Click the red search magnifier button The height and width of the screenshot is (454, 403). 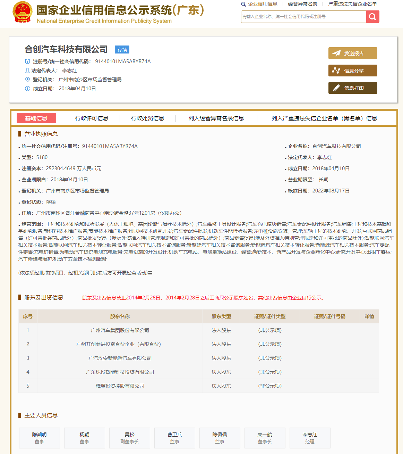tap(372, 17)
